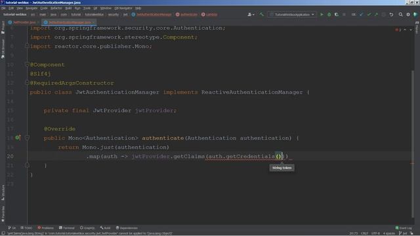
Task: Click tutorial-webflux breadcrumb in navigation bar
Action: coord(15,14)
